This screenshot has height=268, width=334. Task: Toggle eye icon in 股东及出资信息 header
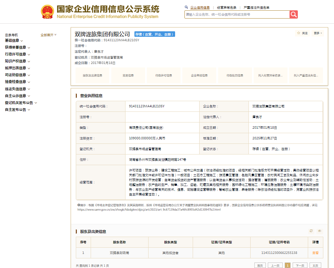click(x=320, y=231)
